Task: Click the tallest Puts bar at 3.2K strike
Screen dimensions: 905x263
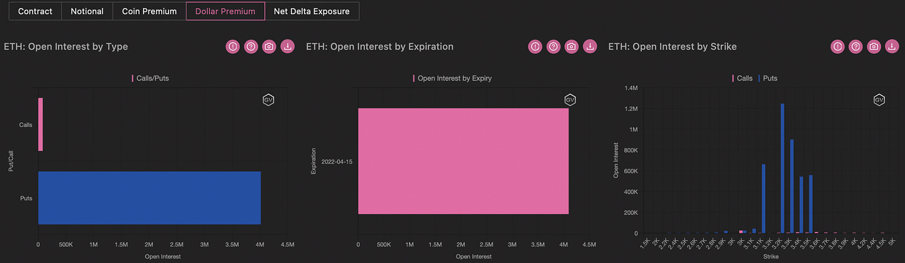Action: (782, 168)
